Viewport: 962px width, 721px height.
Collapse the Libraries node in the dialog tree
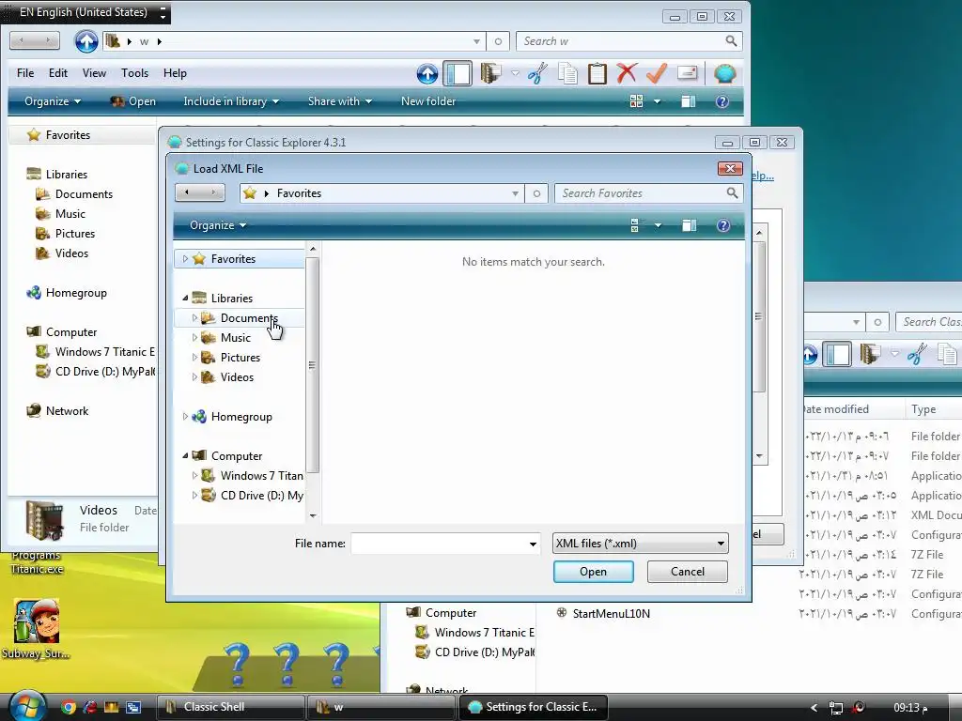point(185,298)
